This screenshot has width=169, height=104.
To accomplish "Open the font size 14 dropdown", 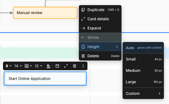I will pyautogui.click(x=18, y=66).
